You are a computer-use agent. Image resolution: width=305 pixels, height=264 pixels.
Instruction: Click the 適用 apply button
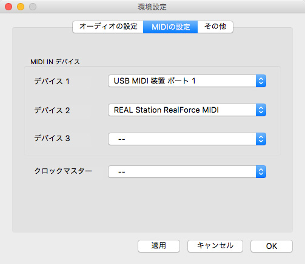pos(159,246)
